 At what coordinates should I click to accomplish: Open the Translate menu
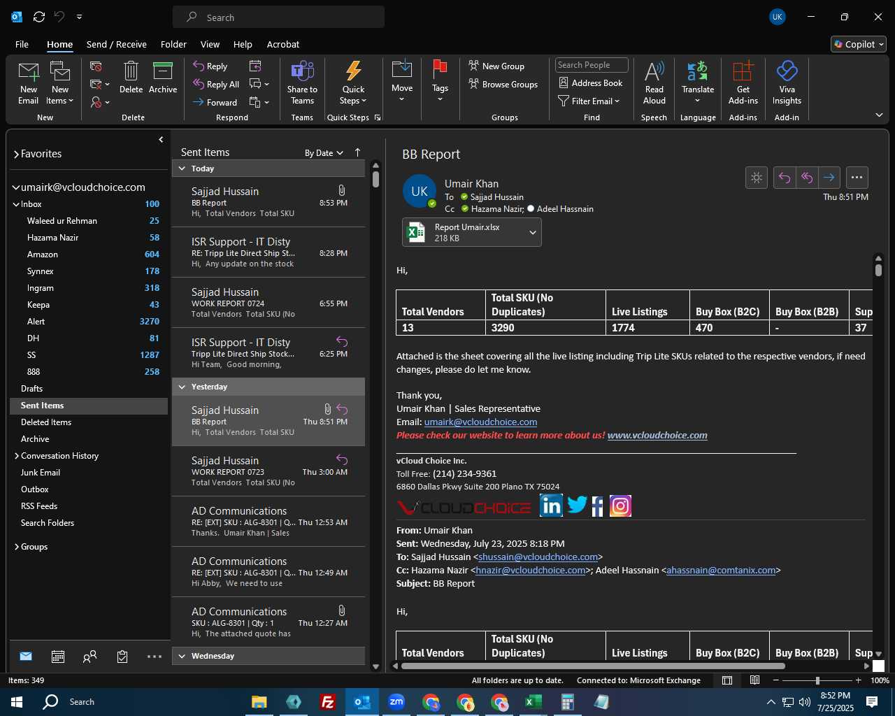[x=698, y=83]
